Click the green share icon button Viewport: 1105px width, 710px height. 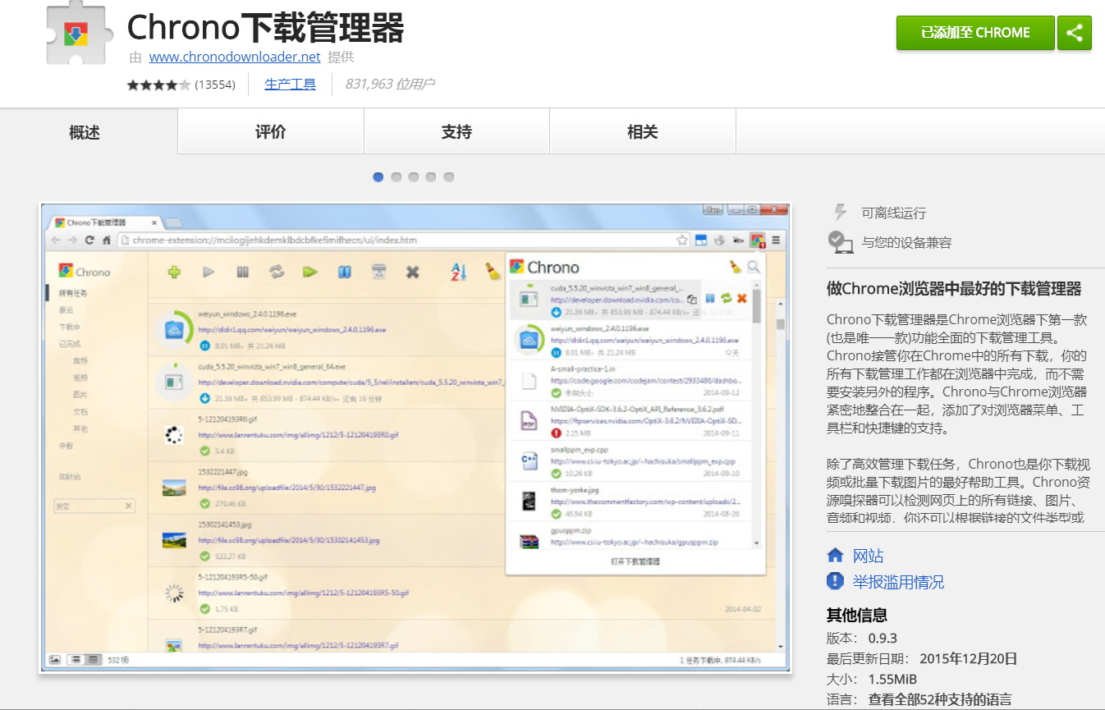coord(1074,33)
